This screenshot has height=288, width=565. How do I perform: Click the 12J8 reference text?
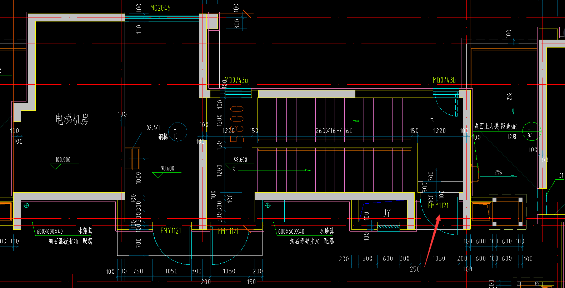(511, 136)
